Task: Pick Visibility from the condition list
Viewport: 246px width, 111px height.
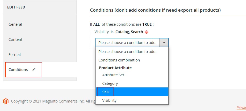Action: pyautogui.click(x=109, y=100)
